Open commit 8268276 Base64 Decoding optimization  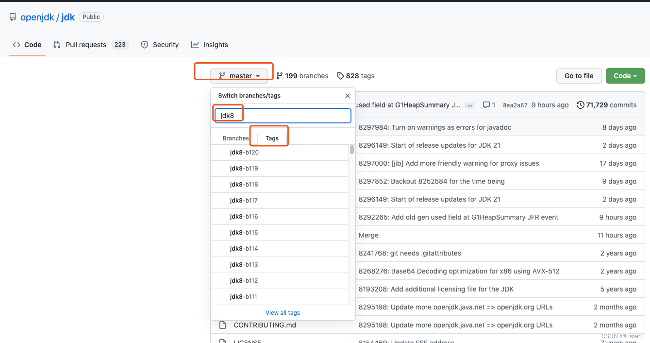point(459,271)
